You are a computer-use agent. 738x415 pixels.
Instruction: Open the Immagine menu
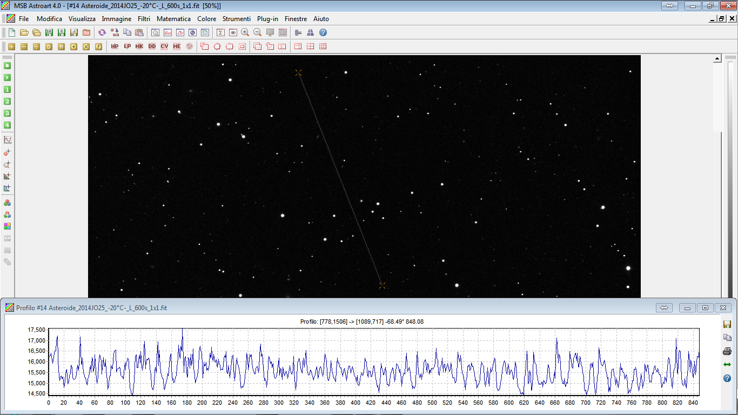pos(117,19)
